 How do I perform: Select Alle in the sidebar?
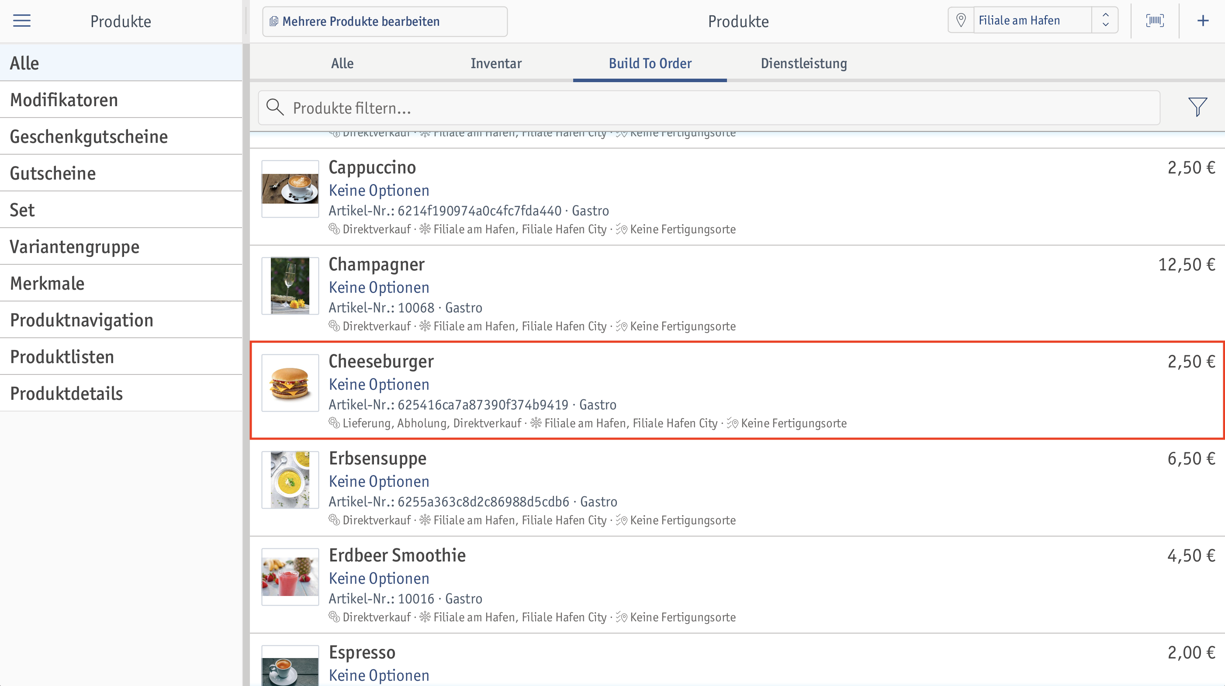tap(121, 62)
